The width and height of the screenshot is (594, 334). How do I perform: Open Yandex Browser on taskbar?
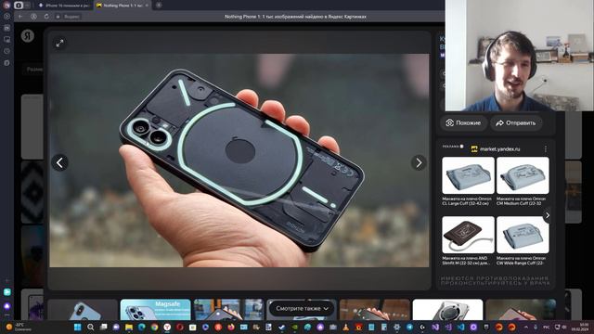167,328
